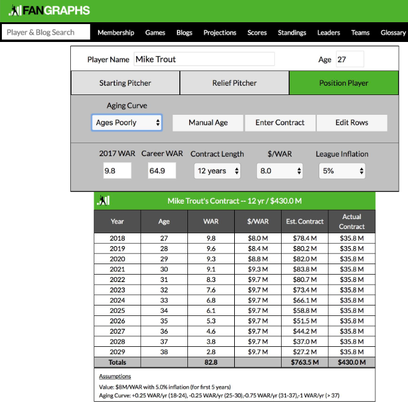Click the Actual Contract column header

coord(352,222)
